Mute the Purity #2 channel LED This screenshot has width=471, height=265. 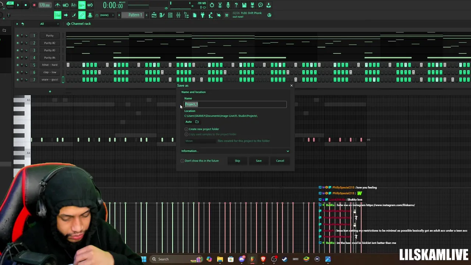[17, 43]
